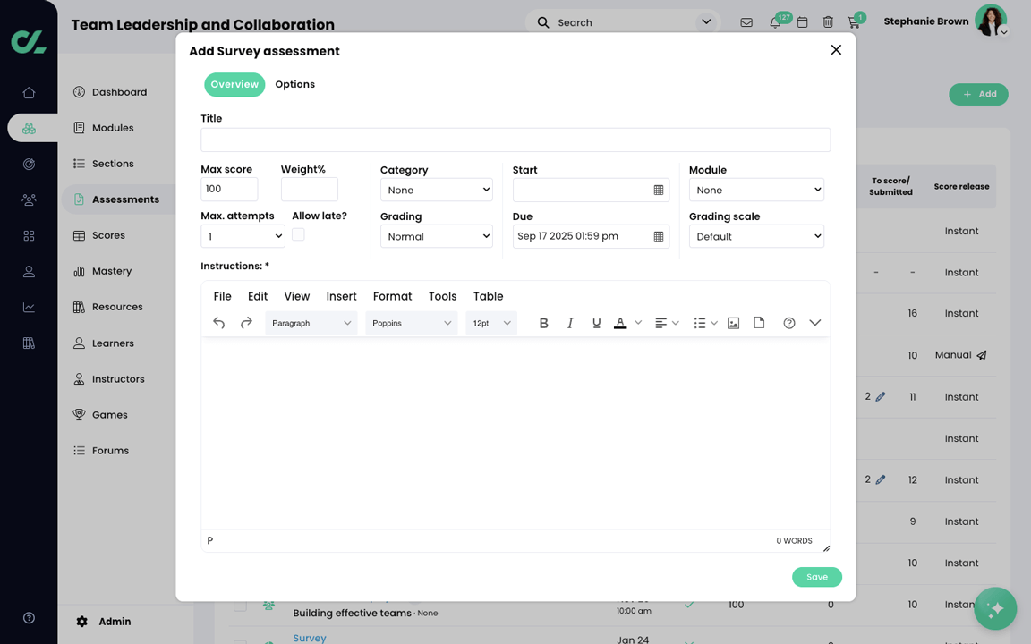Open notifications bell with 127 alerts
This screenshot has height=644, width=1031.
click(x=775, y=22)
